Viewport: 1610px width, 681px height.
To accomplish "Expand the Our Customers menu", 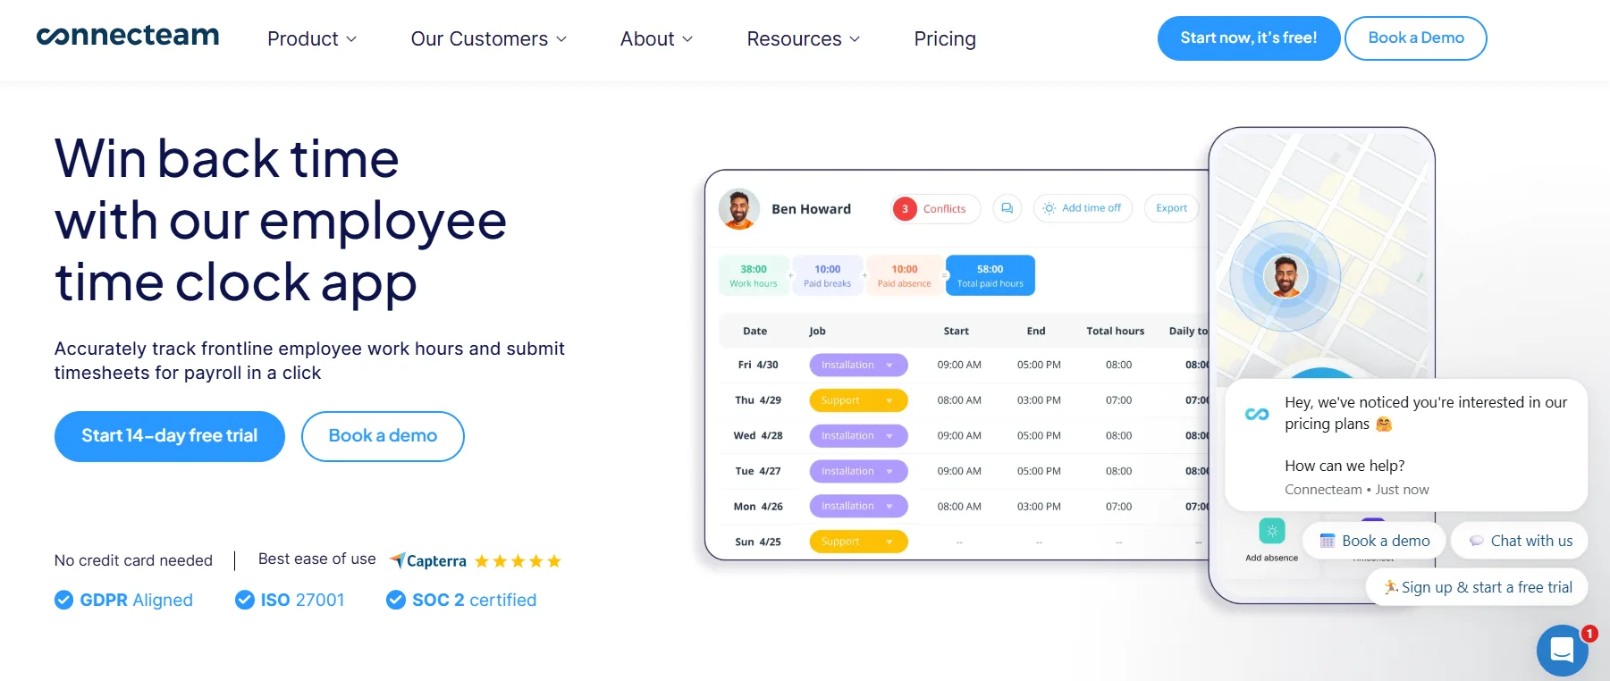I will (489, 38).
